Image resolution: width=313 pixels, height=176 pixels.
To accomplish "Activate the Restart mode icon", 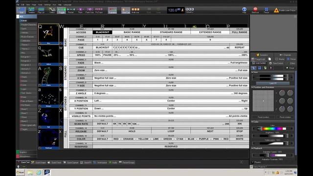I will [70, 10].
